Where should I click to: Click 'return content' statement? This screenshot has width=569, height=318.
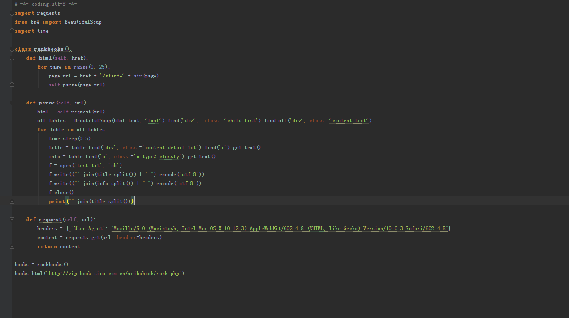click(x=59, y=246)
